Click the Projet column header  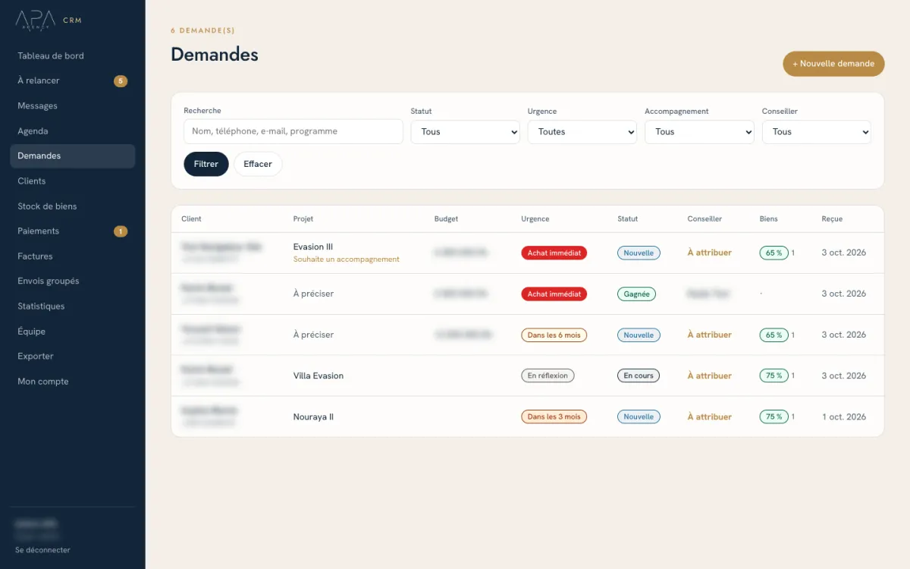(303, 218)
